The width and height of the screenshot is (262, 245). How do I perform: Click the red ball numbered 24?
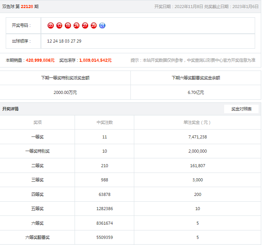tap(76, 25)
